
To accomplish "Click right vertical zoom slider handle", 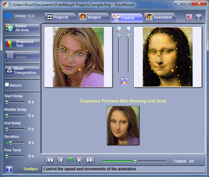I will coord(129,36).
